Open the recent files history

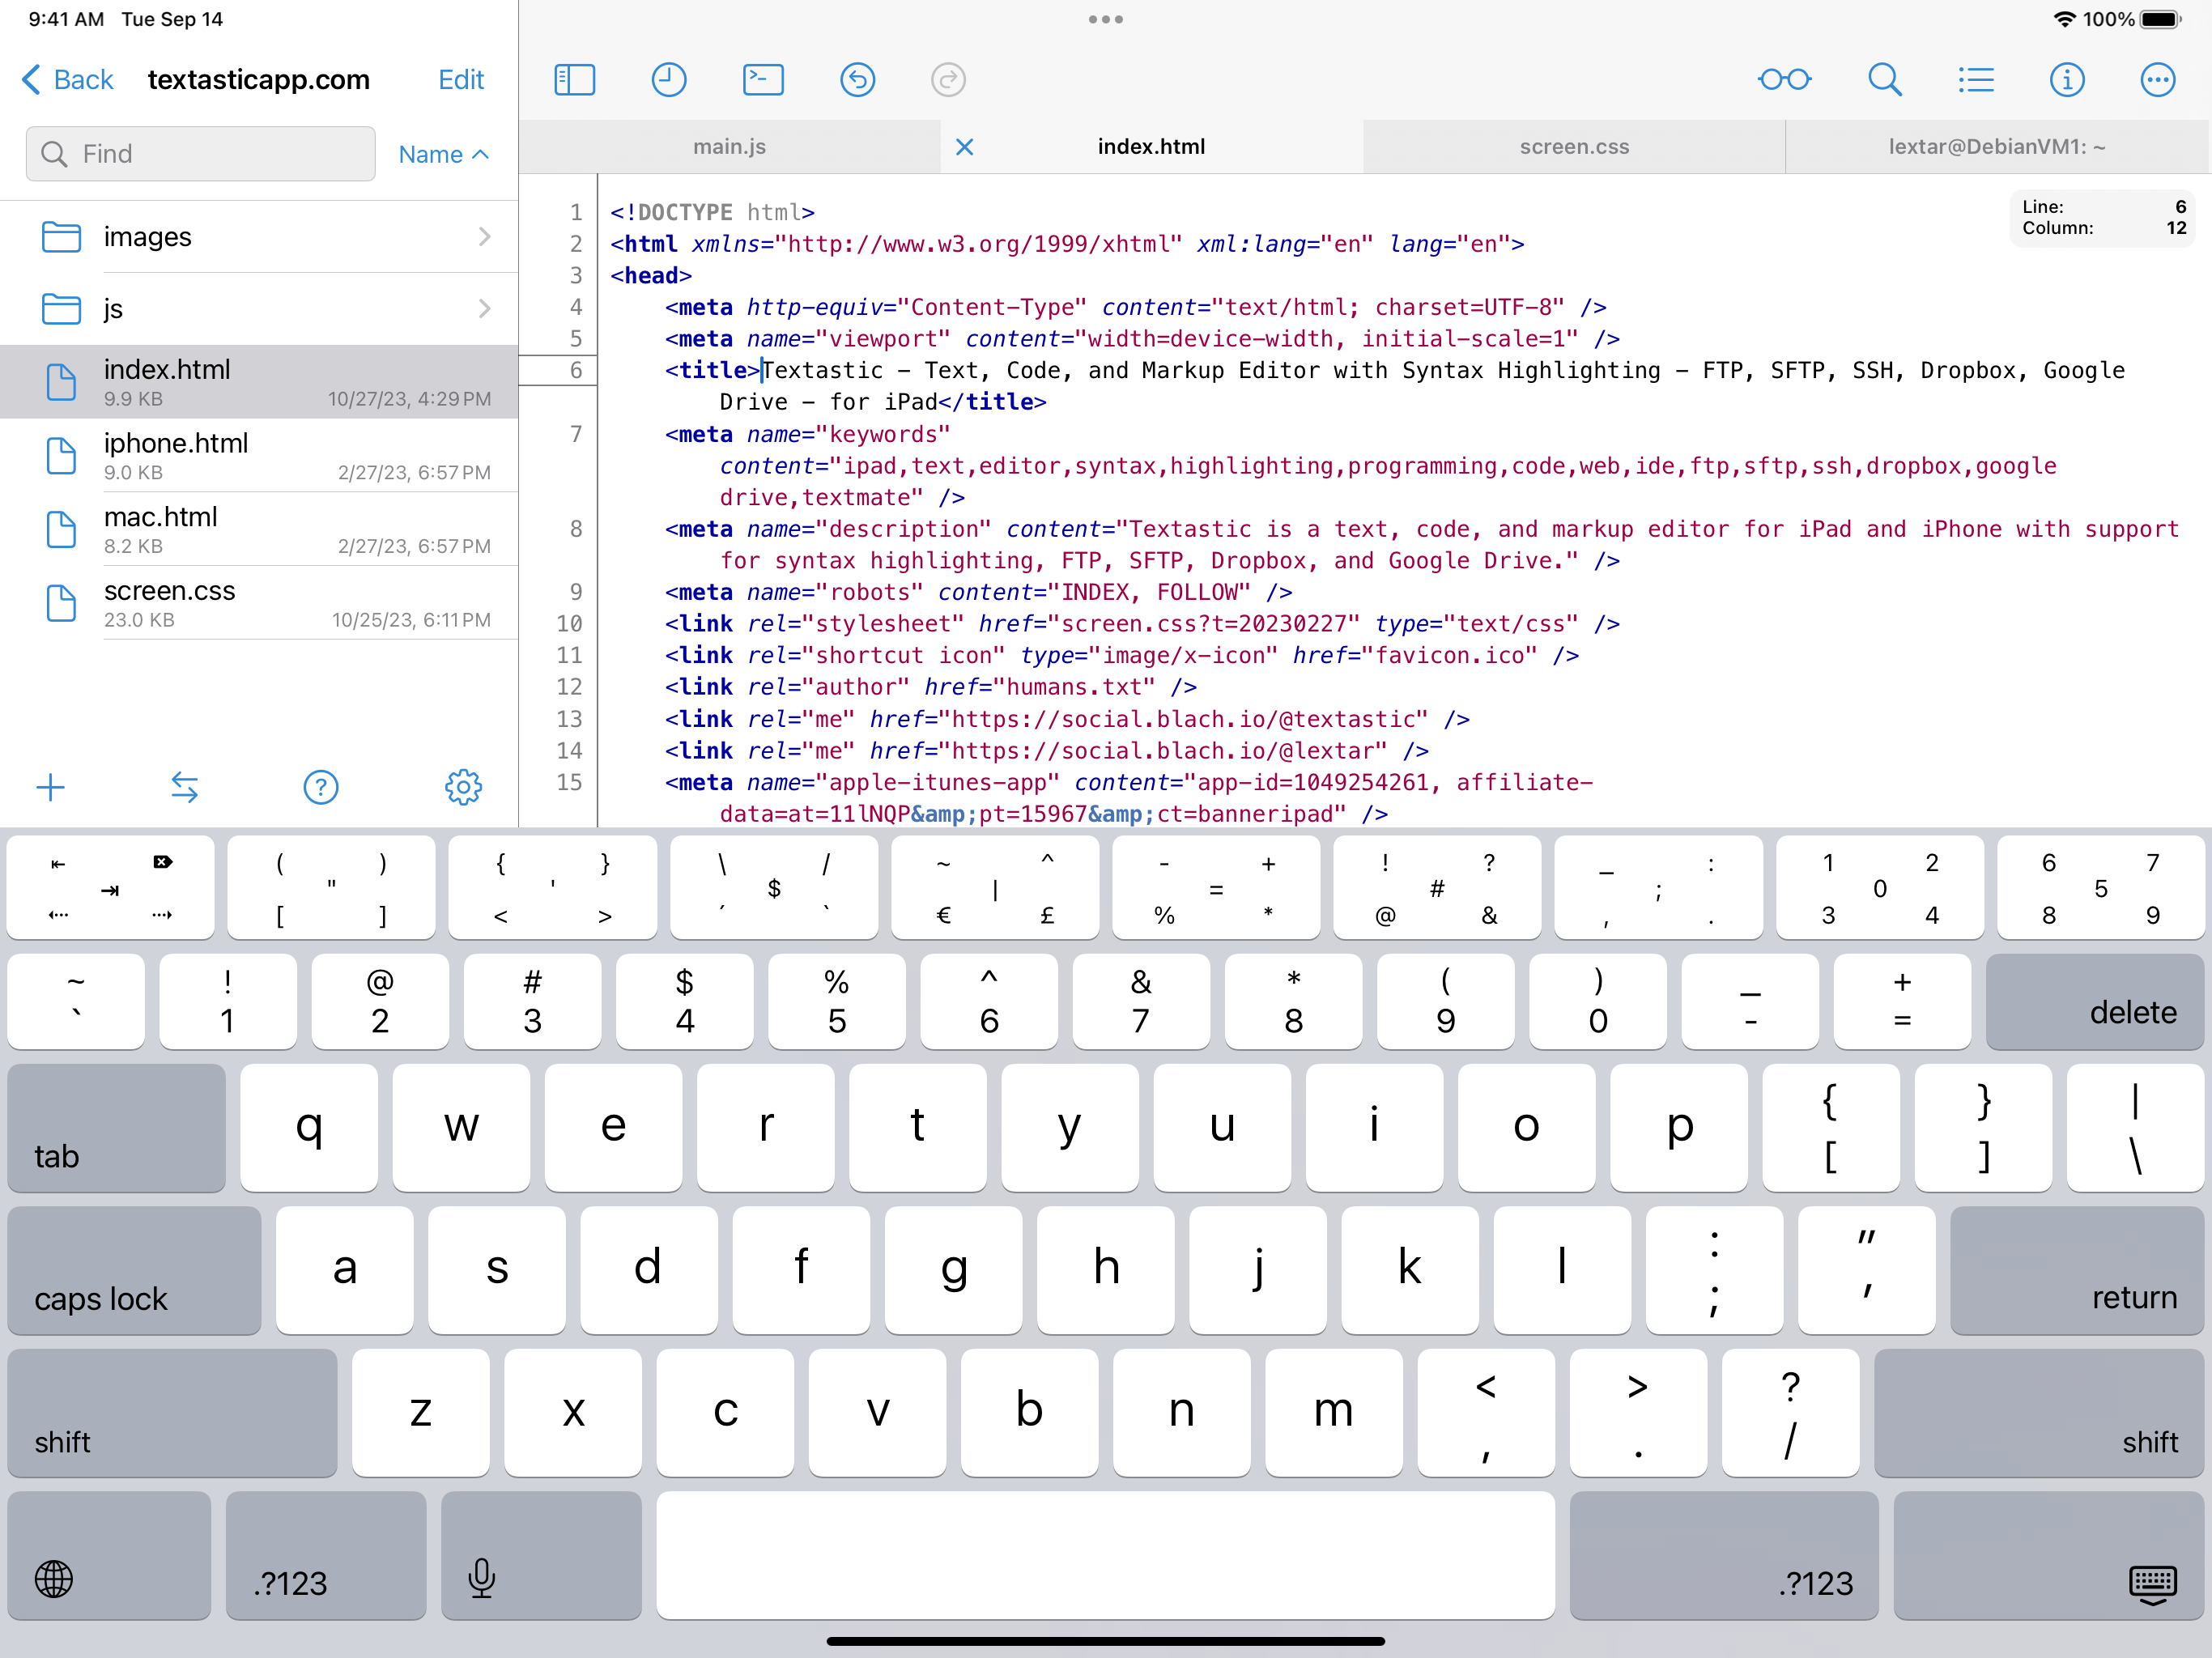669,80
